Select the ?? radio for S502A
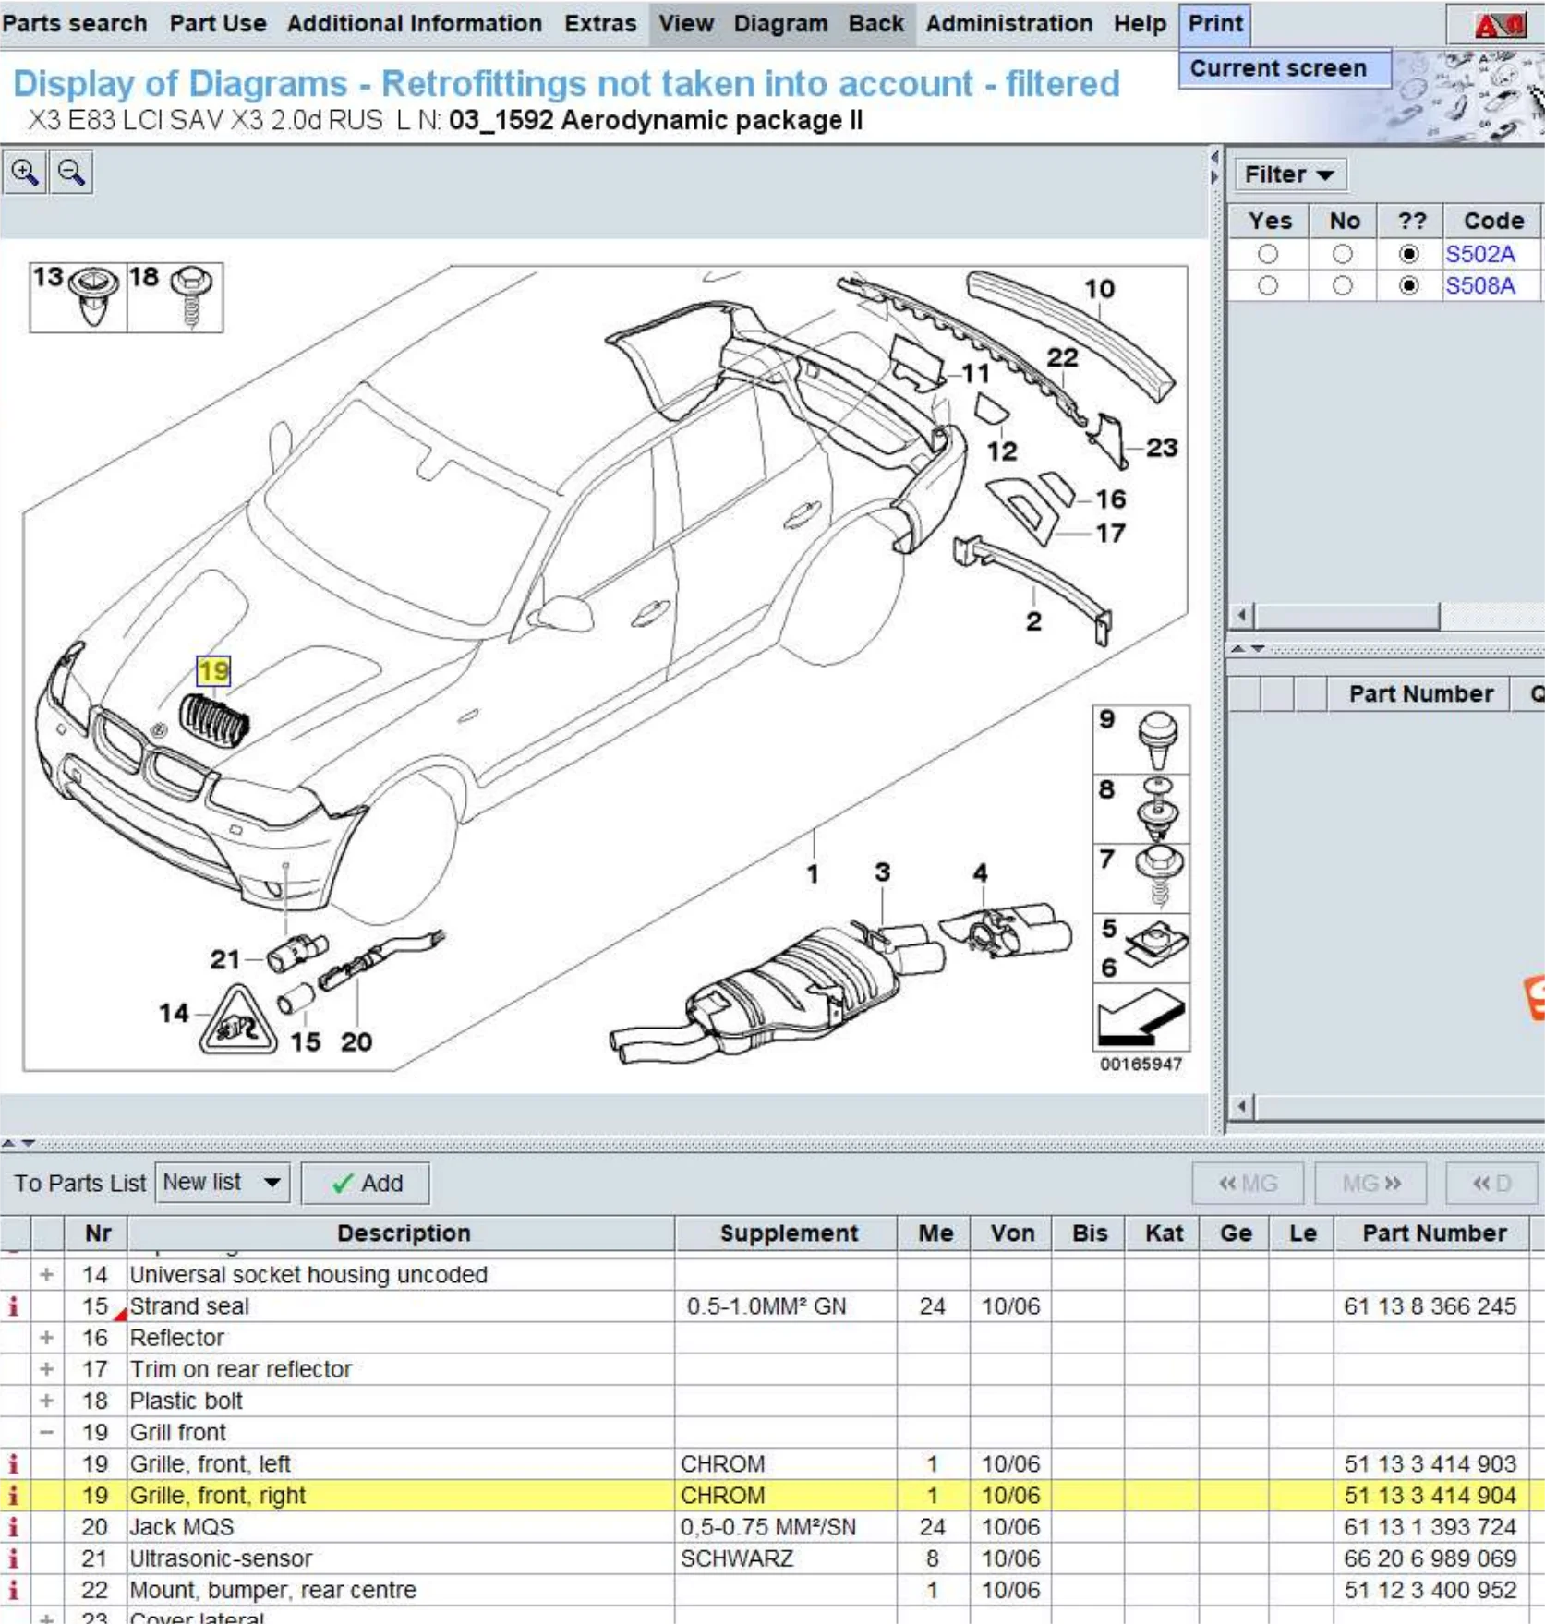This screenshot has height=1624, width=1545. click(1408, 254)
